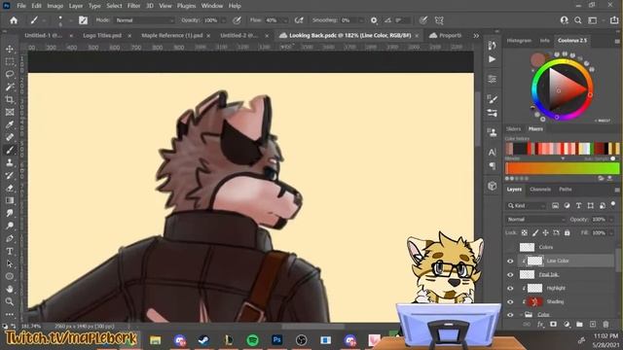Image resolution: width=623 pixels, height=350 pixels.
Task: Select the Brush tool in the toolbar
Action: pyautogui.click(x=10, y=150)
